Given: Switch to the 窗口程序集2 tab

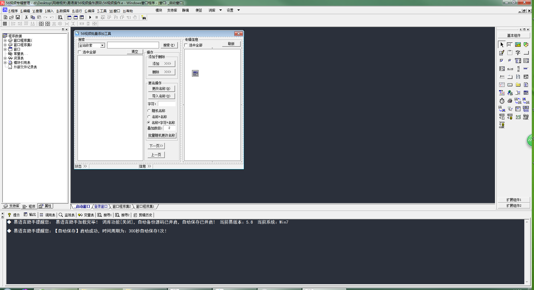Looking at the screenshot, I should pyautogui.click(x=122, y=206).
